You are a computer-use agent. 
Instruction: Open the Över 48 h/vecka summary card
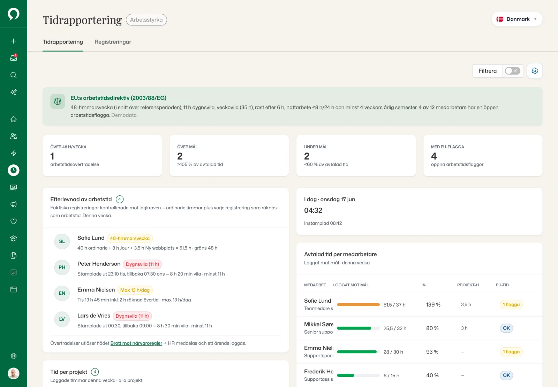102,156
